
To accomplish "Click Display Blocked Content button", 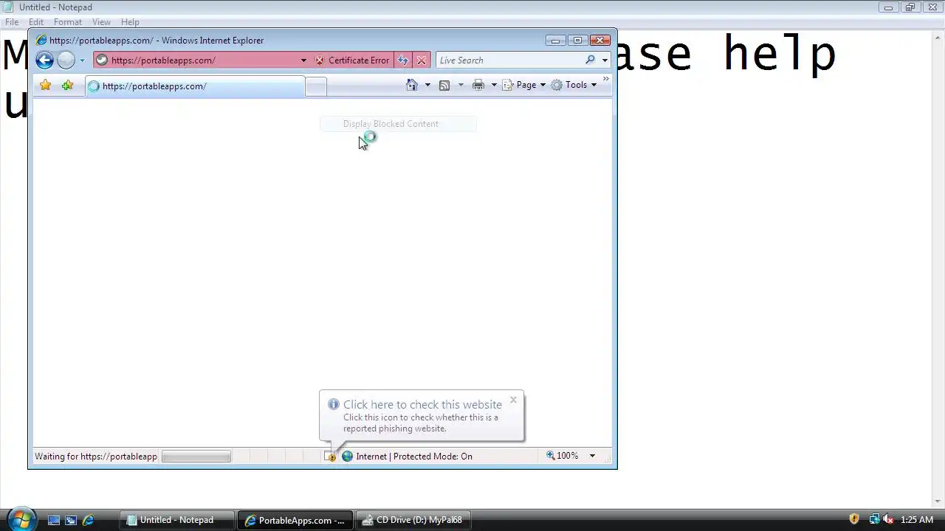I will tap(398, 124).
